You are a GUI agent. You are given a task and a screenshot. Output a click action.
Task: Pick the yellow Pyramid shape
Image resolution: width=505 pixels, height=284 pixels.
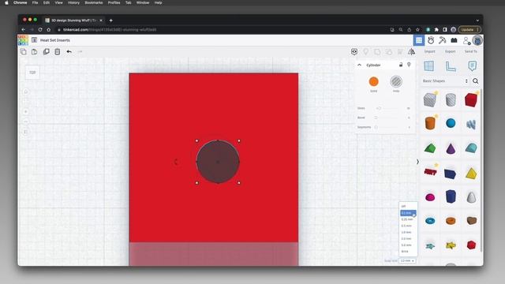[471, 174]
